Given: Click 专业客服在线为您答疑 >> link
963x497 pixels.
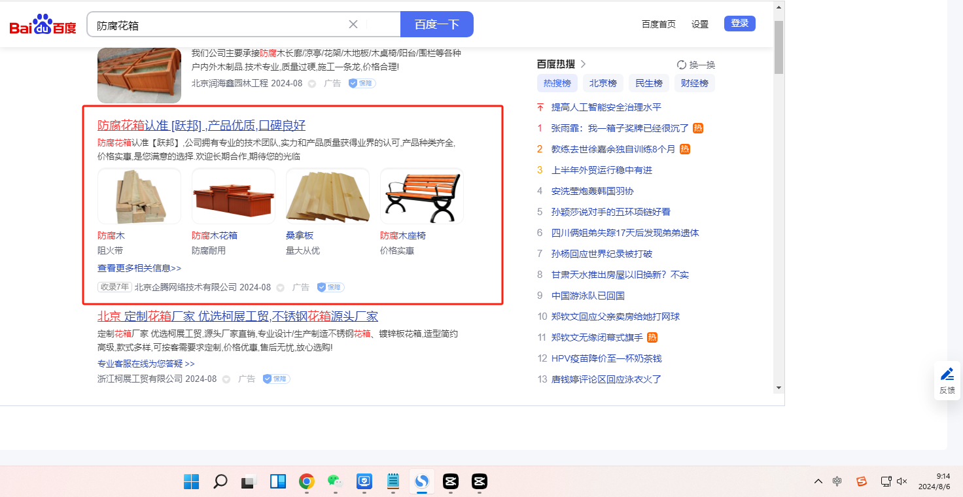Looking at the screenshot, I should [x=146, y=364].
